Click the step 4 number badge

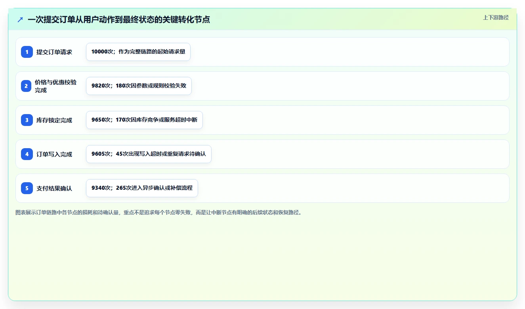[27, 154]
